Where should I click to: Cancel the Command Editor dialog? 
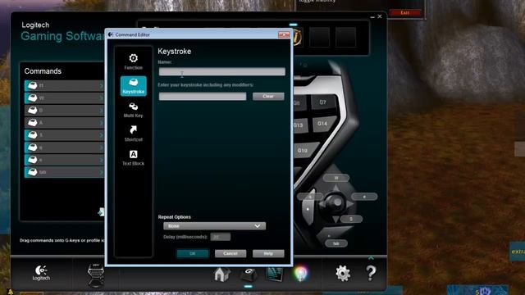pyautogui.click(x=231, y=253)
